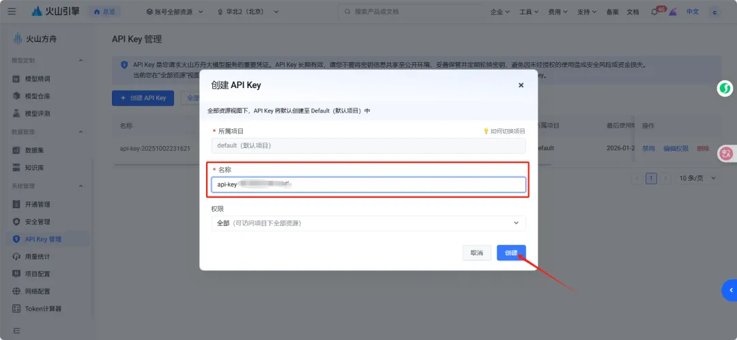Click the next page arrow

pos(665,178)
